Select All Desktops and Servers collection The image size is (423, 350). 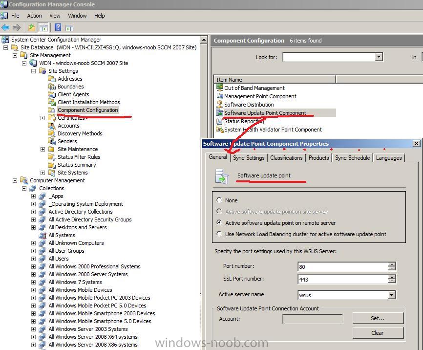[x=78, y=227]
